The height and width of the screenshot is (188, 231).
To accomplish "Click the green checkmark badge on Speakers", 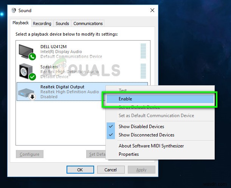I will coord(32,77).
